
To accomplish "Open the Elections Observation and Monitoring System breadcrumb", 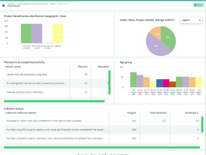I will (x=32, y=4).
